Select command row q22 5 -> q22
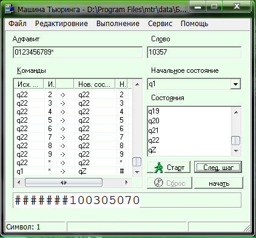 [73, 120]
